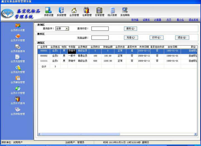
Task: Click the 统计报表 toolbar icon
Action: [x=112, y=11]
